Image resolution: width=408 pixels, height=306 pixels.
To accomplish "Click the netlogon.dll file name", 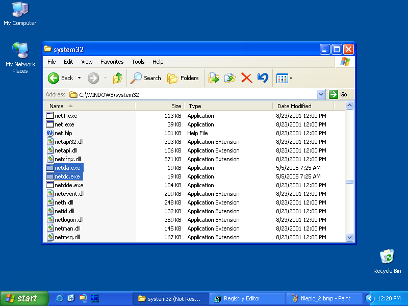I will [69, 220].
